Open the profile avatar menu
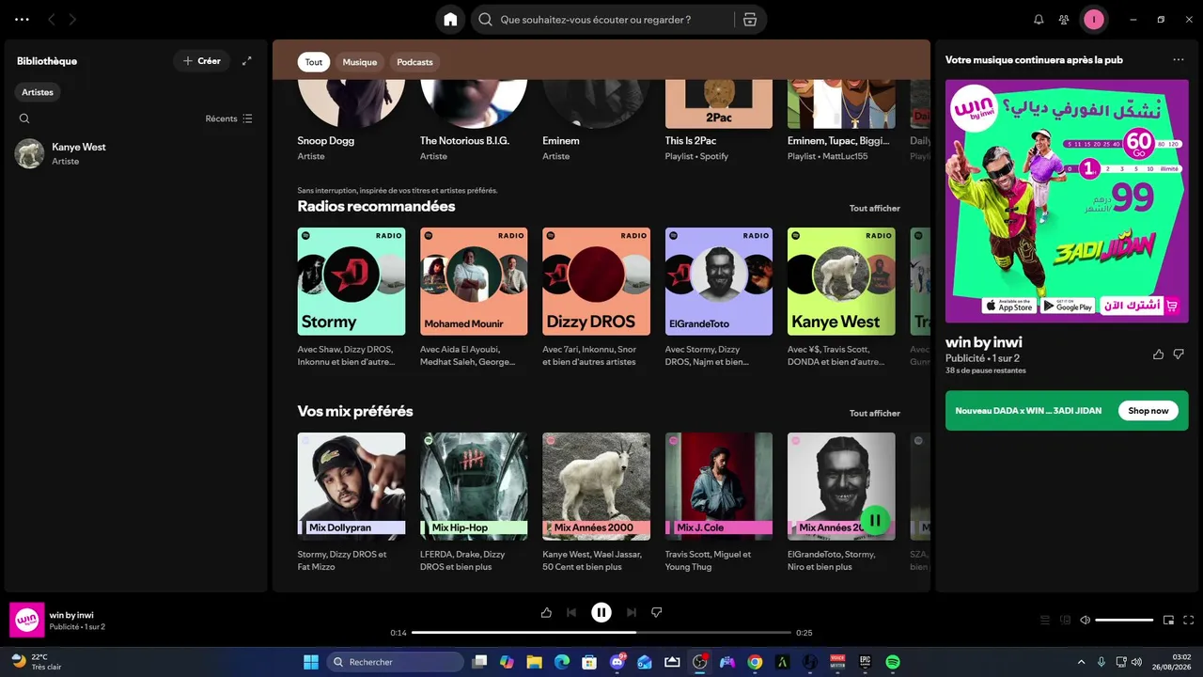Viewport: 1203px width, 677px height. pos(1094,20)
